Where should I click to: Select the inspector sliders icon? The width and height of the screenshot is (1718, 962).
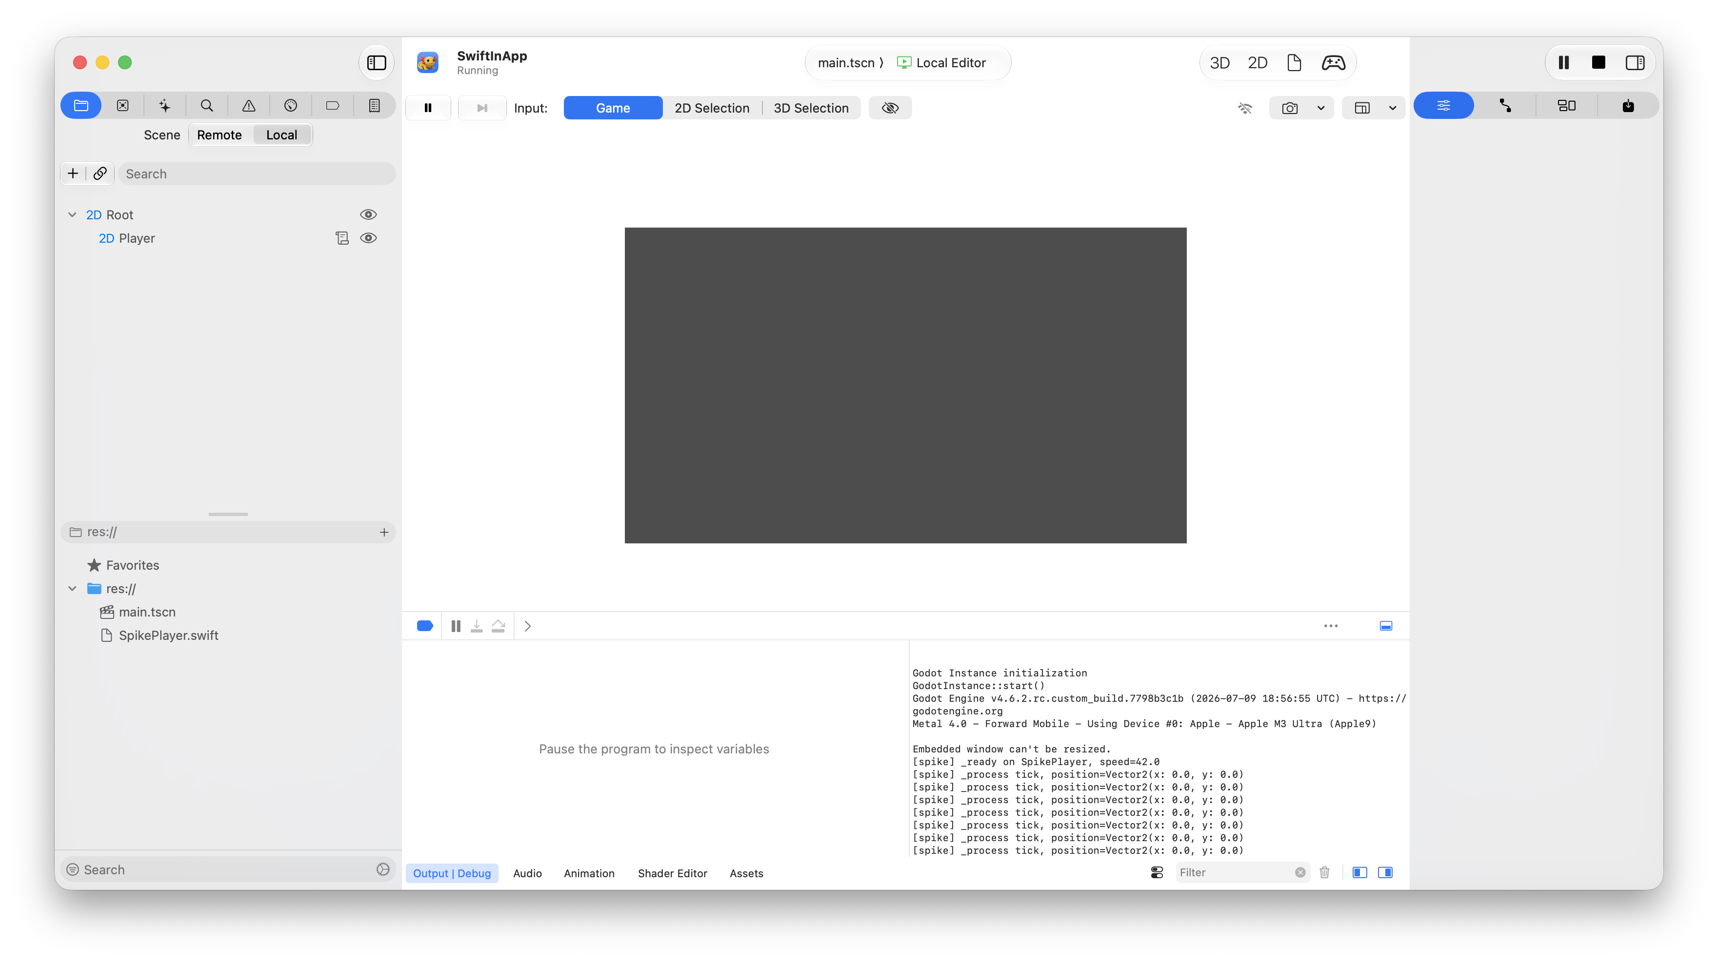coord(1444,105)
